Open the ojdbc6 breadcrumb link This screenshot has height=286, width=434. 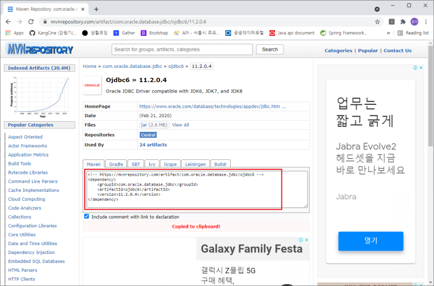point(176,66)
